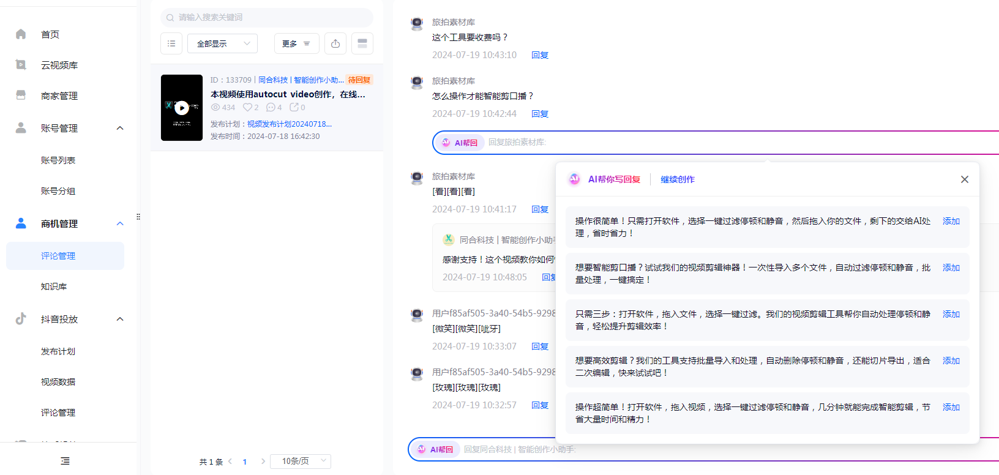Click the share count icon showing 0
The image size is (999, 475).
click(294, 107)
